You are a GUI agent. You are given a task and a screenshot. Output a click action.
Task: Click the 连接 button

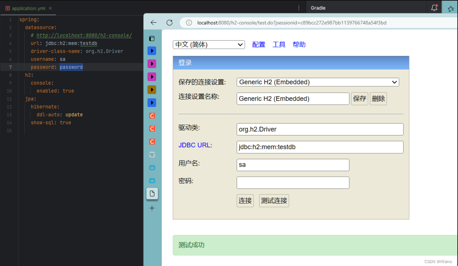click(x=245, y=200)
